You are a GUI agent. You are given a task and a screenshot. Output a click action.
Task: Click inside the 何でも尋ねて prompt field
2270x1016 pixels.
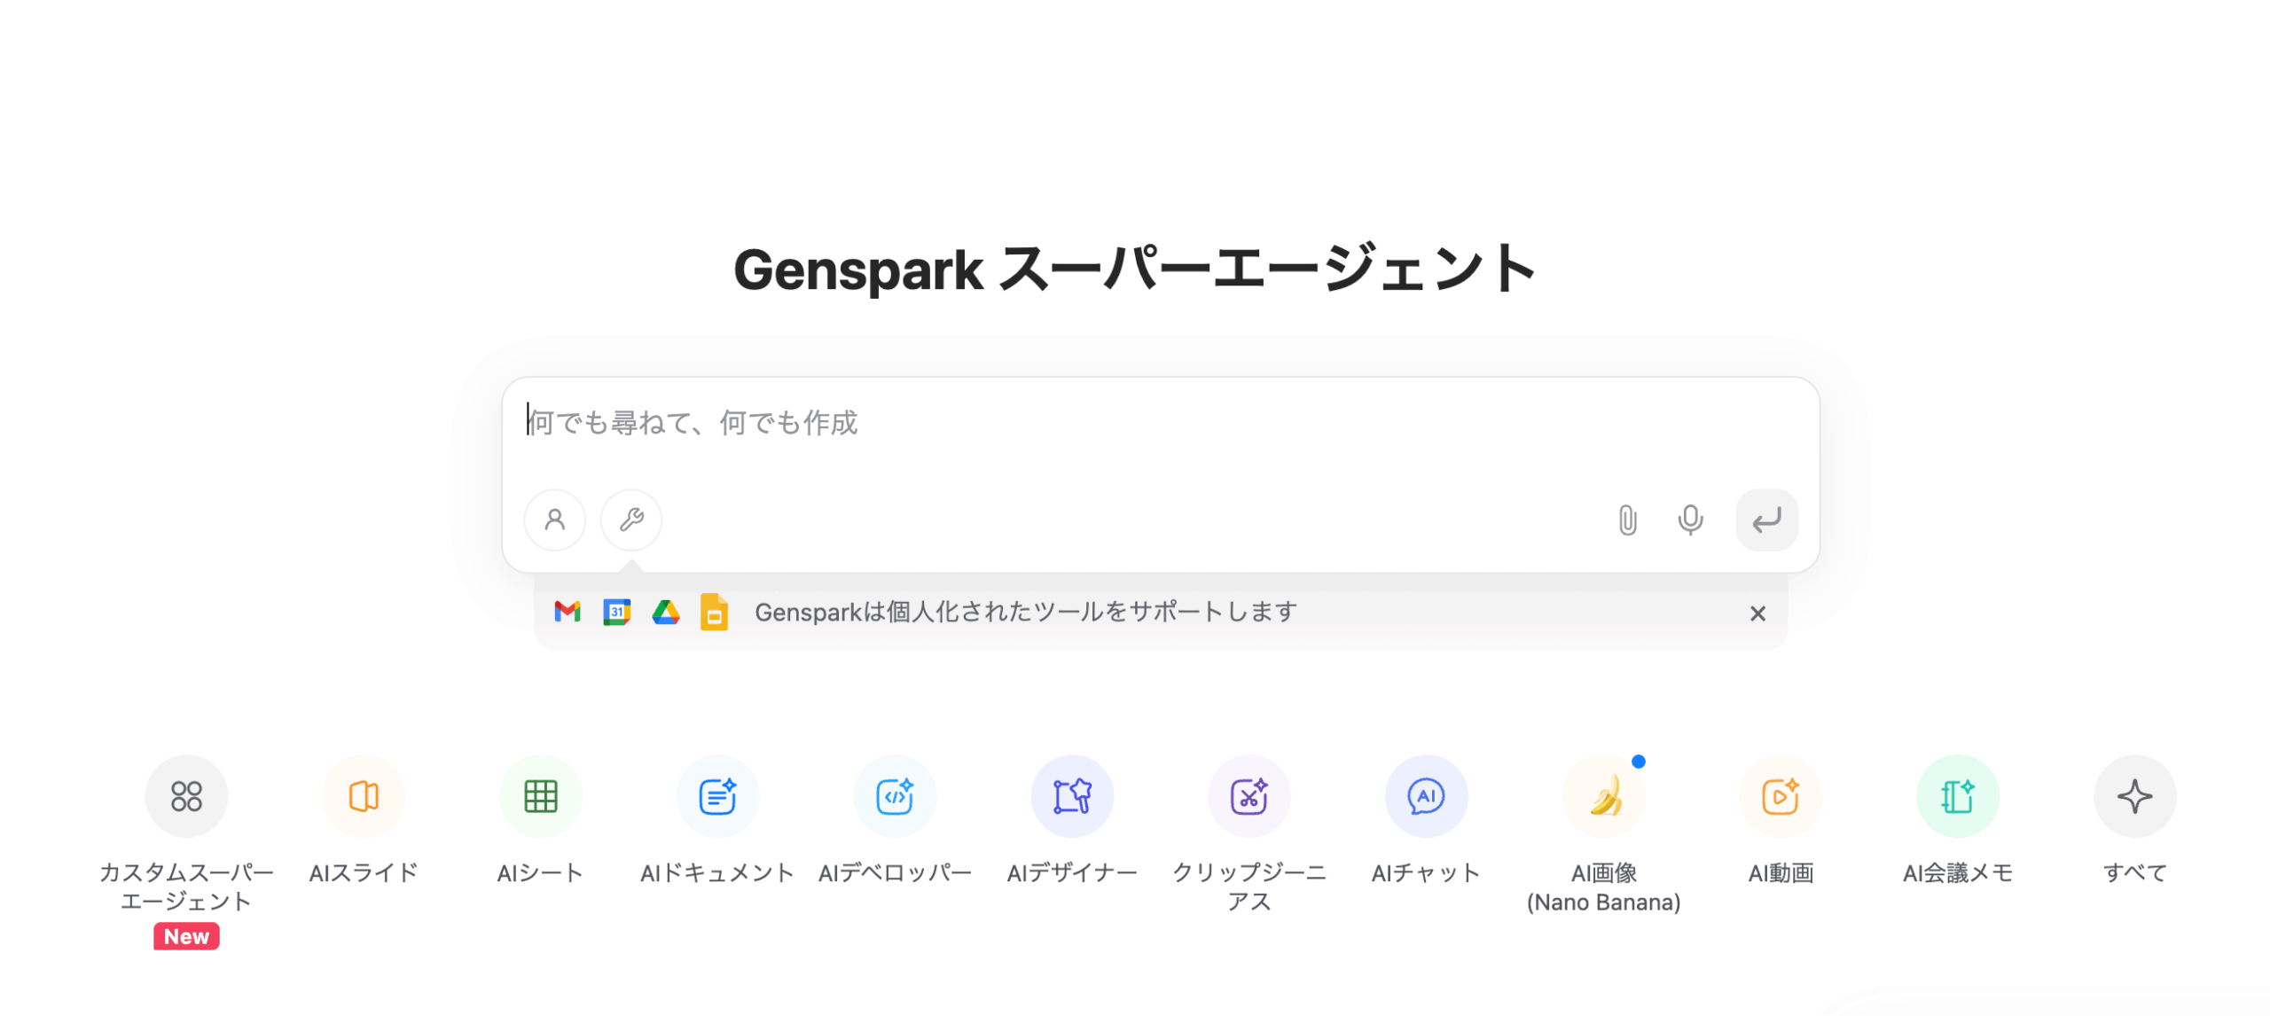[x=1064, y=424]
